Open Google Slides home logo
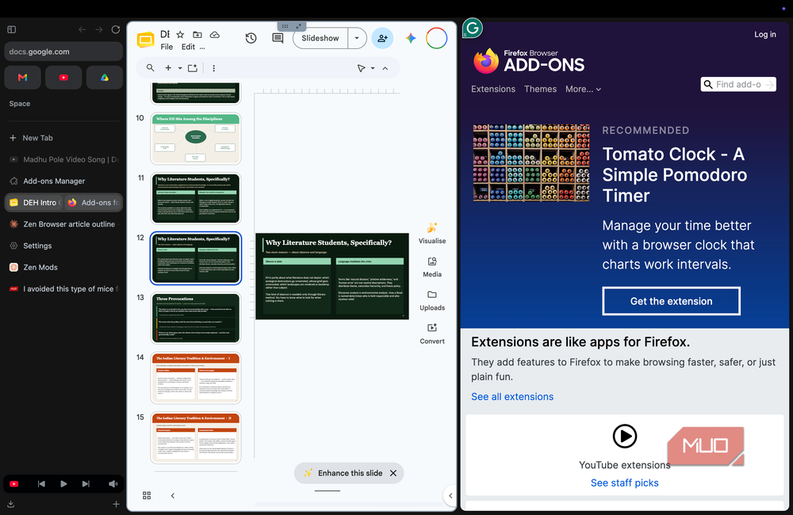 click(x=146, y=40)
